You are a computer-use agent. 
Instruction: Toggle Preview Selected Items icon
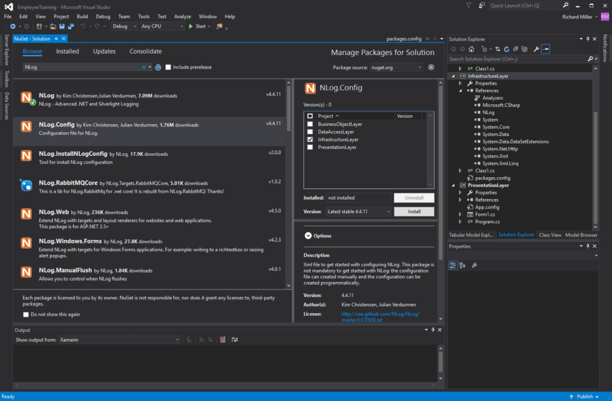[x=546, y=49]
